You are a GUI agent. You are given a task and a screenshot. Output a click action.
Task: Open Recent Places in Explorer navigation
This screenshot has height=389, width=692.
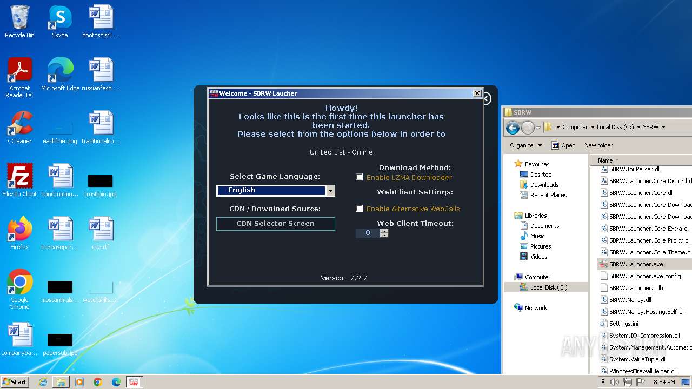coord(548,195)
